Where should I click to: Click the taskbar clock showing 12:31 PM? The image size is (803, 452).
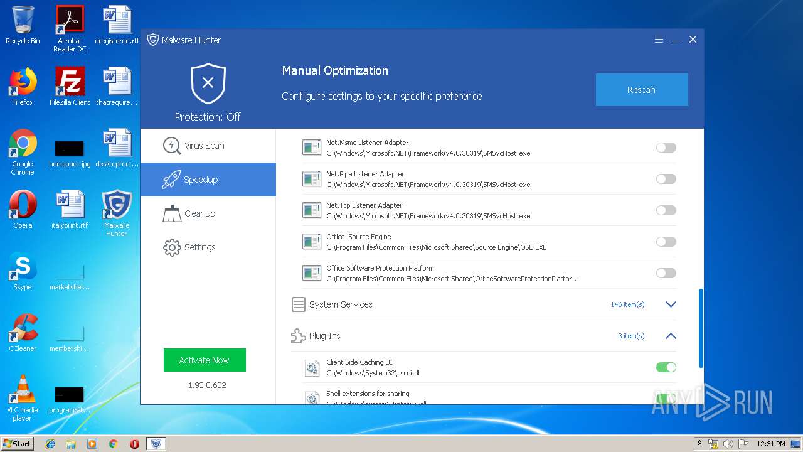click(x=770, y=444)
